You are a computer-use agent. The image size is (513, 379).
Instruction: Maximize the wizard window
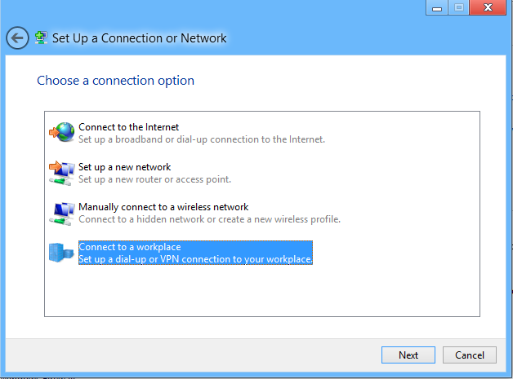pyautogui.click(x=459, y=7)
